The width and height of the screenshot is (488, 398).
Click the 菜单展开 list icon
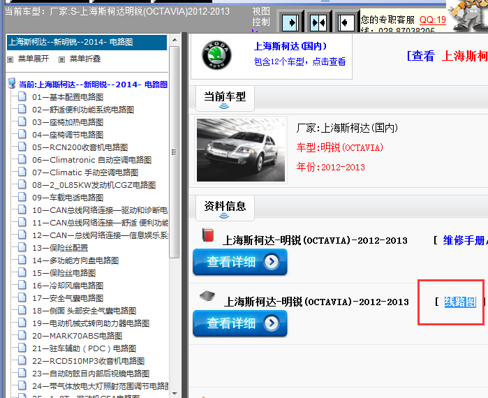click(x=10, y=59)
